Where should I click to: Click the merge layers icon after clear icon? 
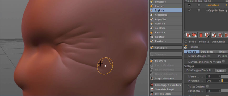pyautogui.click(x=214, y=35)
